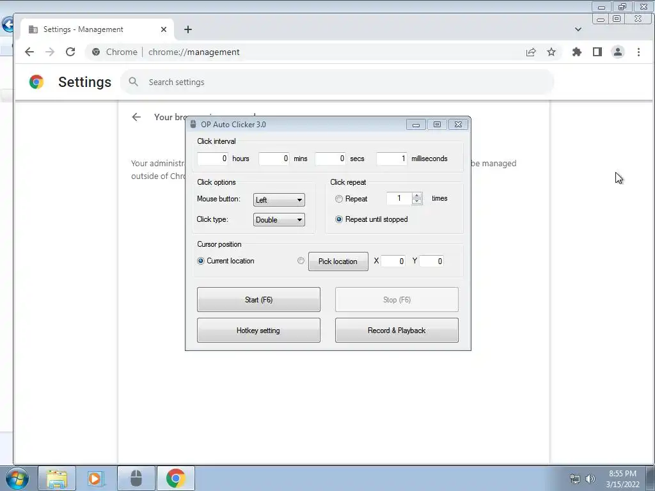This screenshot has width=655, height=491.
Task: Toggle Chrome's side panel icon
Action: point(597,52)
